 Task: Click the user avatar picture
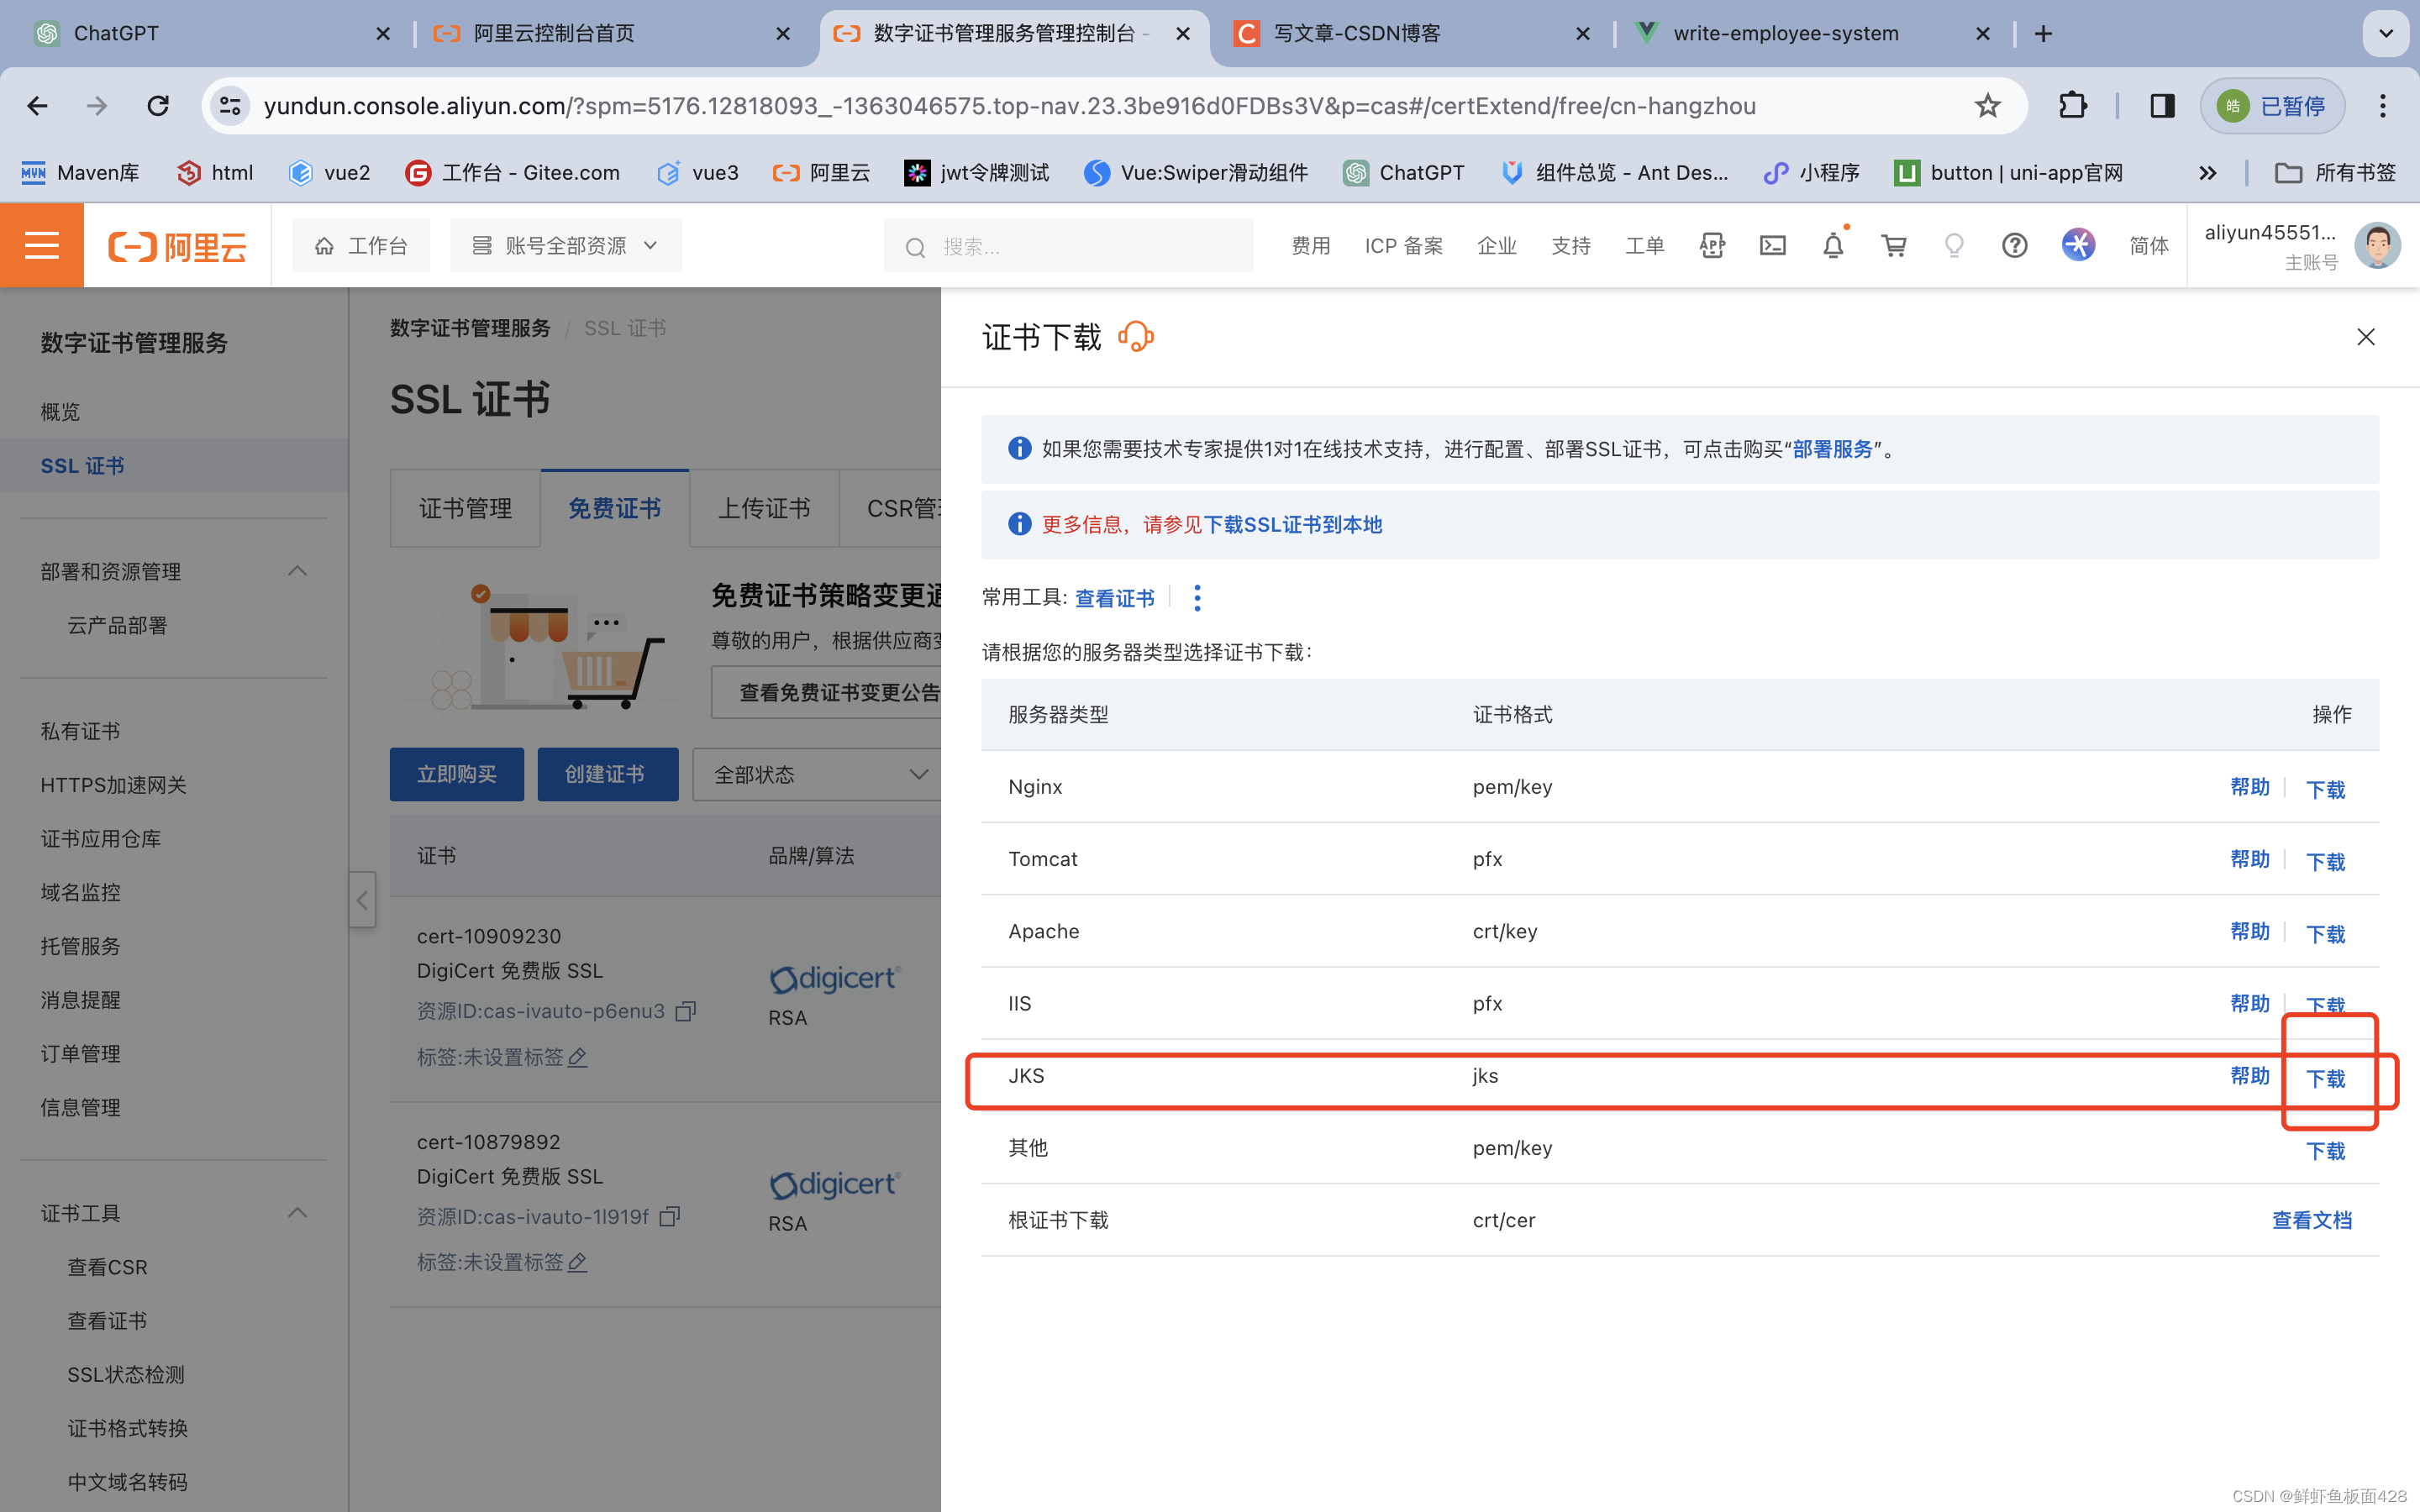pos(2377,246)
